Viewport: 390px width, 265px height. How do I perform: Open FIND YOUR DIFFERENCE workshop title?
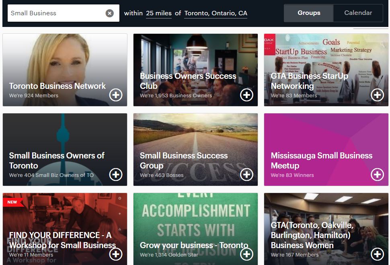click(x=62, y=240)
